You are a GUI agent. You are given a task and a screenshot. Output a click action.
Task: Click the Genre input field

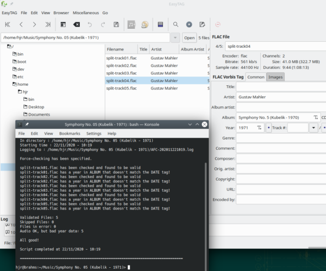click(x=281, y=138)
